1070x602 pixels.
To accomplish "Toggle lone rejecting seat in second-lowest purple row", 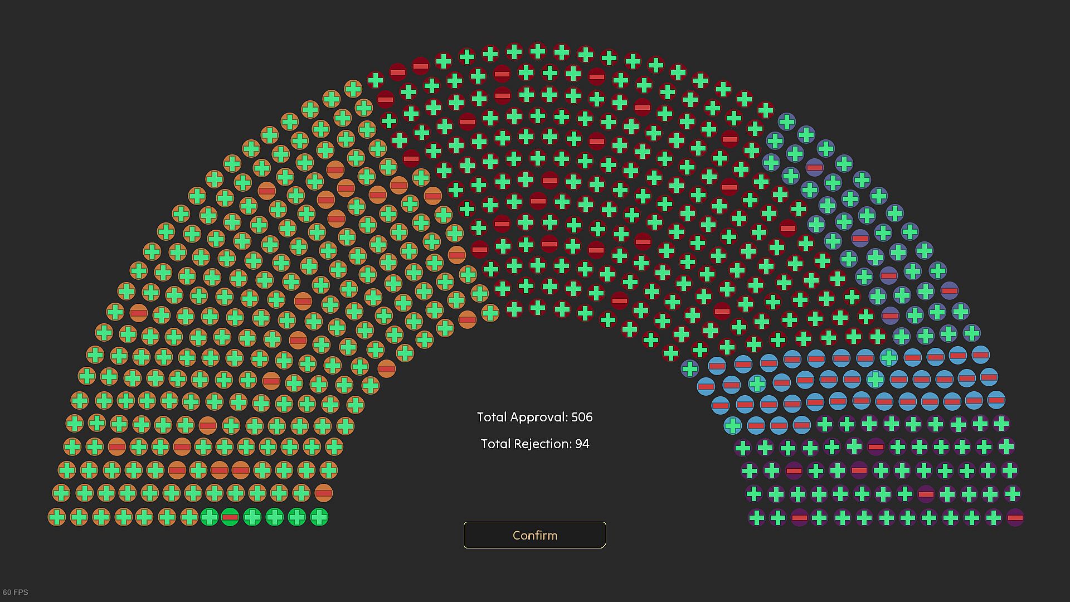I will pos(926,494).
